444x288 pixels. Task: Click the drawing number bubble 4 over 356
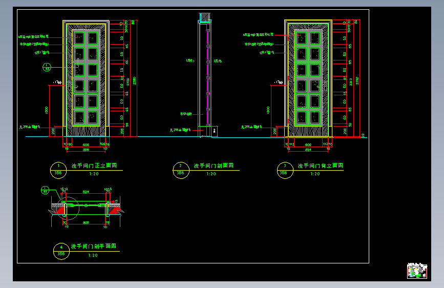[61, 251]
